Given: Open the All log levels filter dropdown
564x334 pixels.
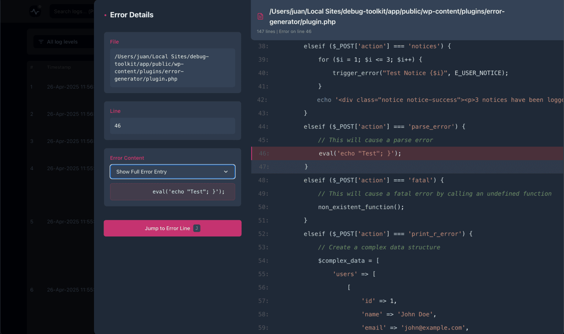Looking at the screenshot, I should [62, 41].
